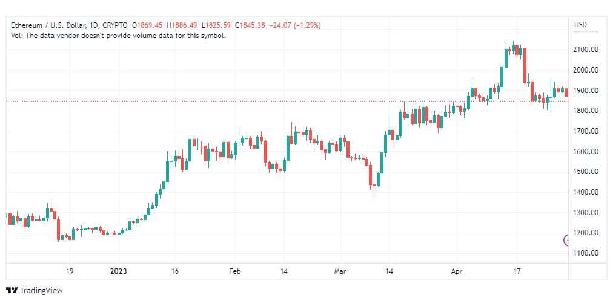Click the high price value H1886.49
Viewport: 613px width, 301px height.
point(182,25)
